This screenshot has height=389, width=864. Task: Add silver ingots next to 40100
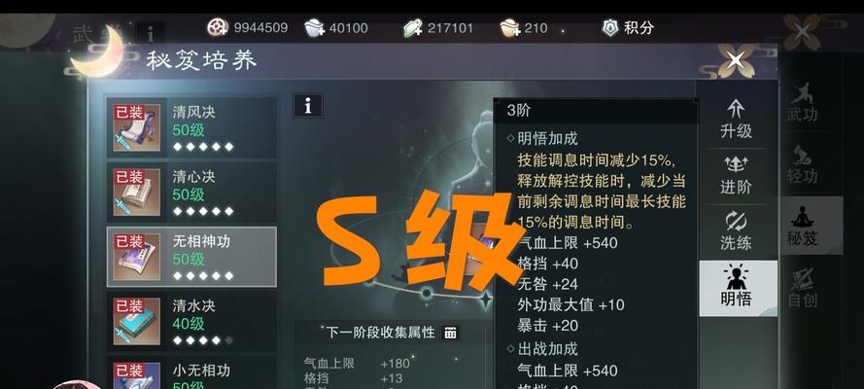coord(315,28)
